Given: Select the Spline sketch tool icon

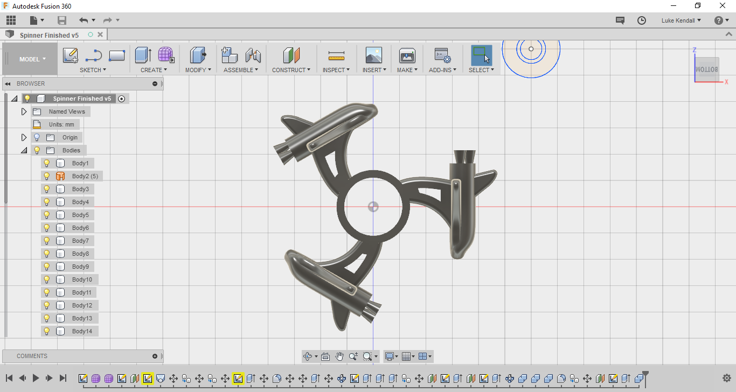Looking at the screenshot, I should (x=94, y=55).
